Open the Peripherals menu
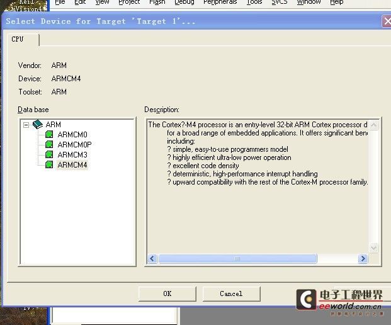The image size is (391, 325). click(220, 3)
